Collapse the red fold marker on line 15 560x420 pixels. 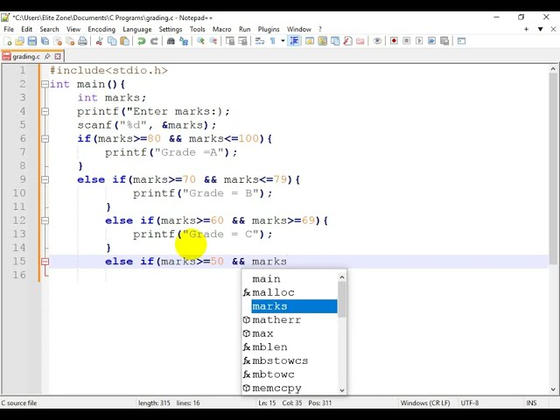[x=45, y=262]
